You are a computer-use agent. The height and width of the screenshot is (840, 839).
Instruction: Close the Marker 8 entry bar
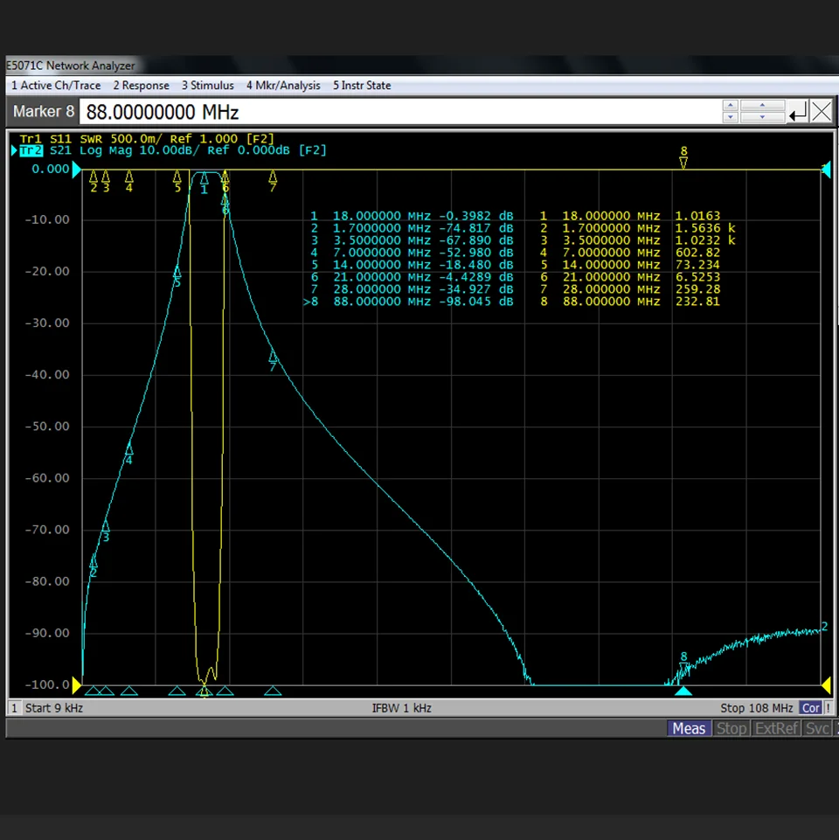822,112
